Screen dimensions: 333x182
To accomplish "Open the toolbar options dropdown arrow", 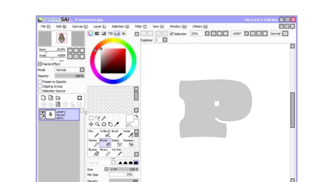I will point(137,34).
